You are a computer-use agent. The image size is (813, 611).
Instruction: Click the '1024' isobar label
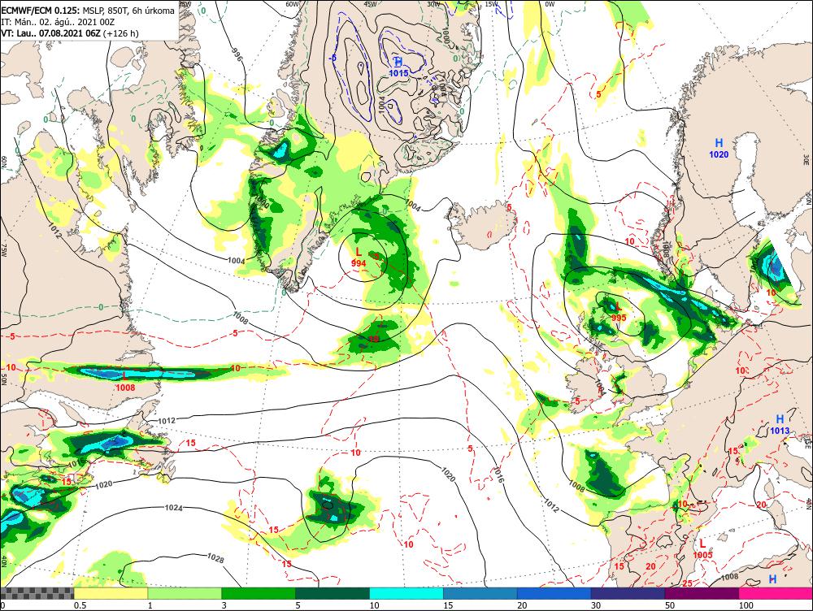tap(173, 508)
